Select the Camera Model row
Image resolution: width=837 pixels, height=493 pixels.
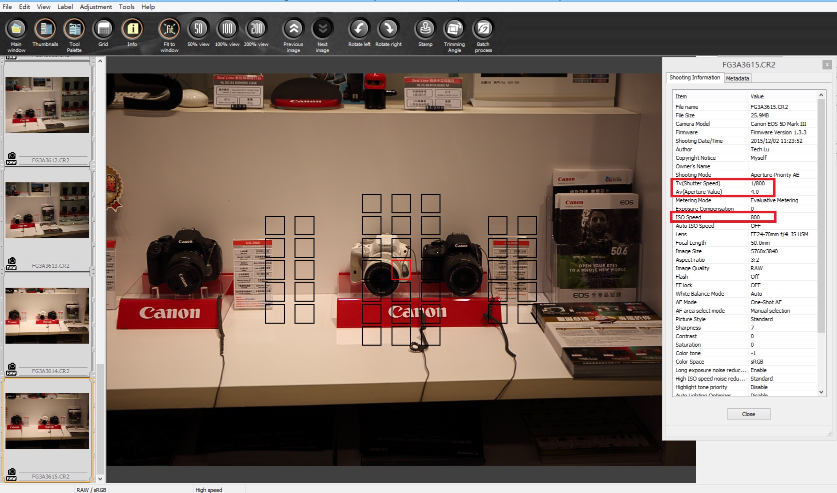point(745,124)
